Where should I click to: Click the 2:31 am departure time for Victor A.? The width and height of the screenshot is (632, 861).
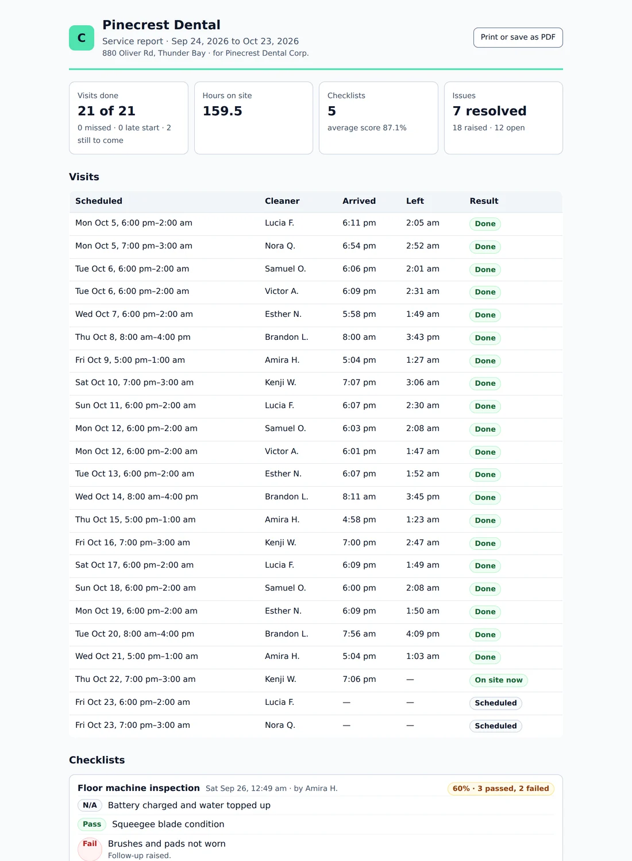pos(422,291)
